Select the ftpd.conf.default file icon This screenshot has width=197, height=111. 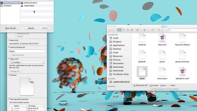182,38
